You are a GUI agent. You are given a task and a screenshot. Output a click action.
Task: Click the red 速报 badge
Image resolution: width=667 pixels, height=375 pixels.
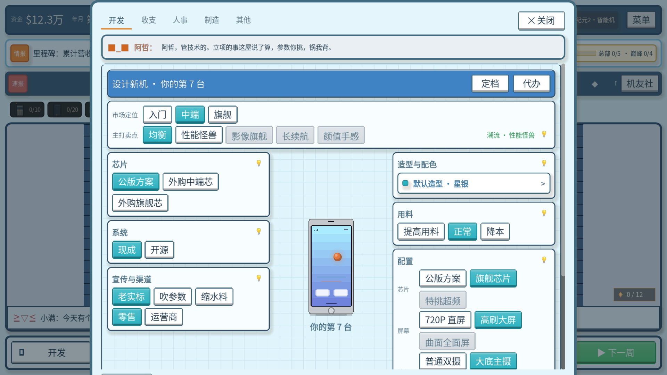[18, 84]
